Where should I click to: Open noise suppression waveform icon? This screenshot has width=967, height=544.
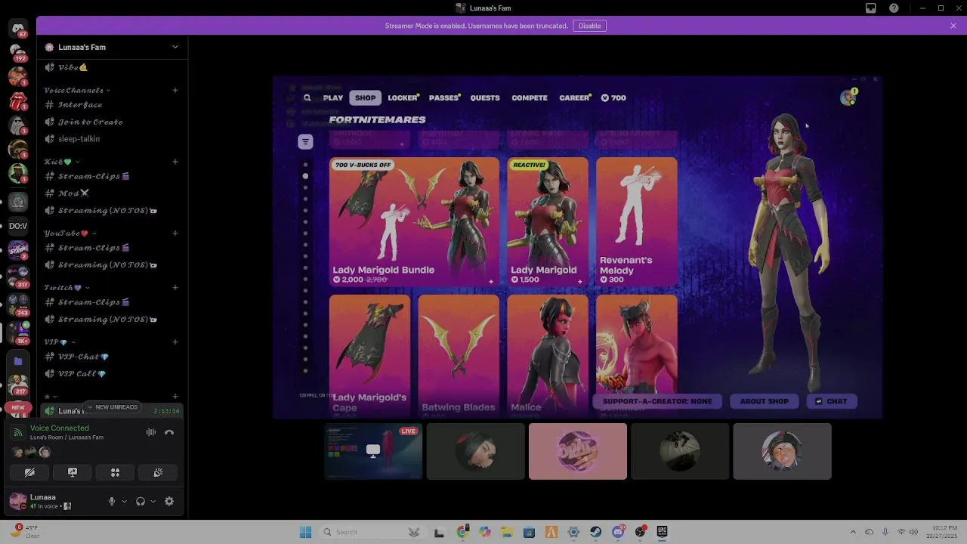click(x=151, y=432)
